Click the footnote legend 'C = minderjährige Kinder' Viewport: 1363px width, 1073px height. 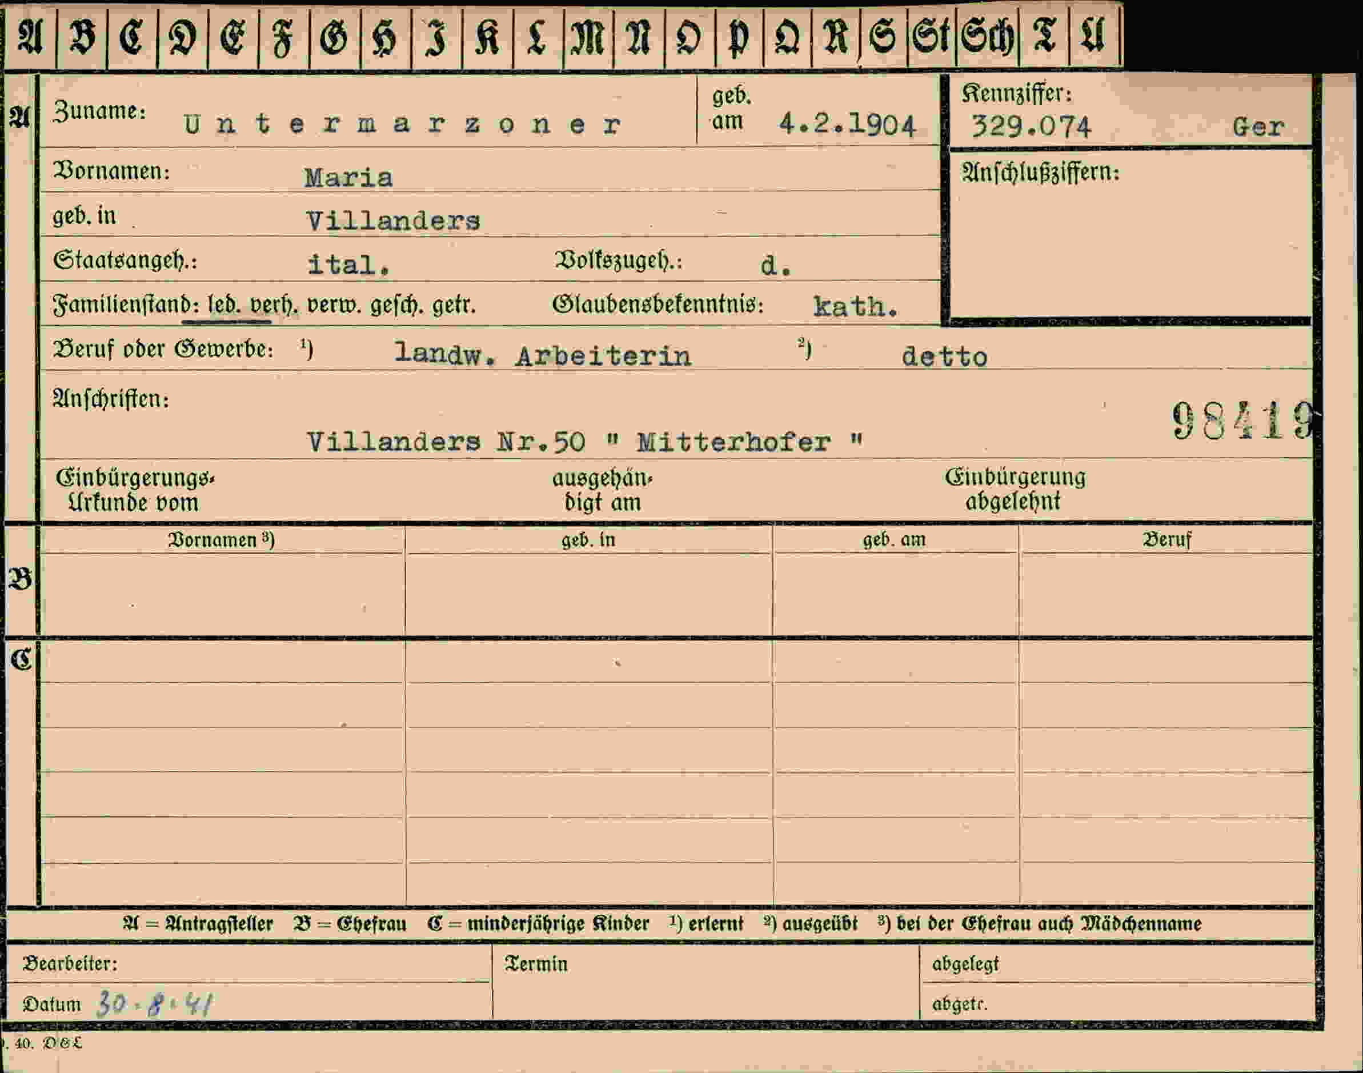pos(538,924)
